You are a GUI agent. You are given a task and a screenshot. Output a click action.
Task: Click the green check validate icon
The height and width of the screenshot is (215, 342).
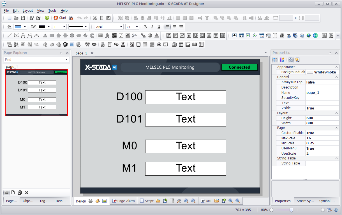[47, 18]
